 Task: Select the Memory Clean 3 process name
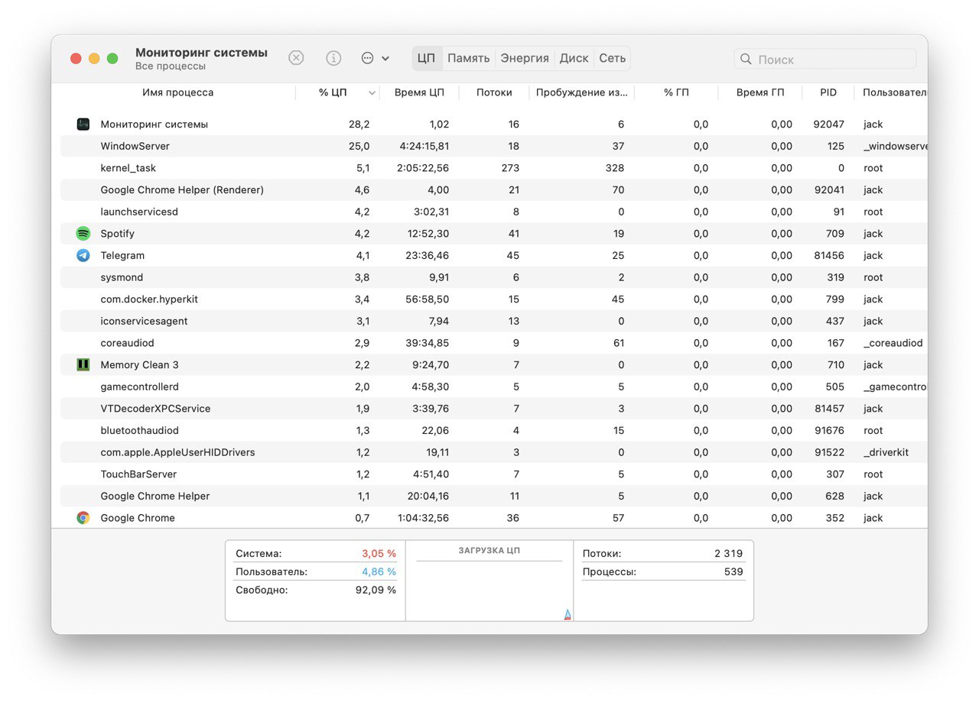(x=139, y=365)
